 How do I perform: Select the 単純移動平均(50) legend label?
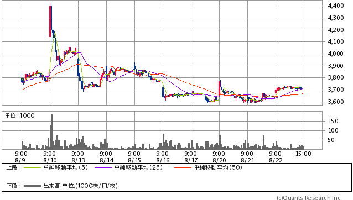tap(218, 167)
